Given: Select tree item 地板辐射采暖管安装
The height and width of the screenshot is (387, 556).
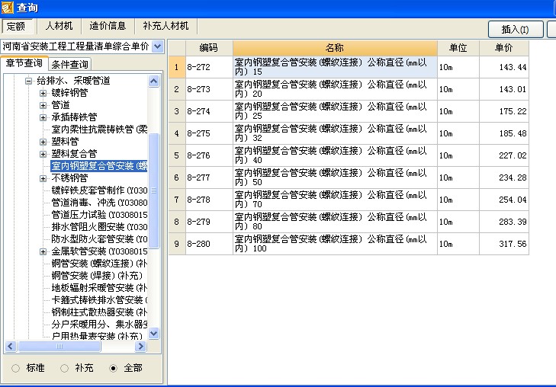Looking at the screenshot, I should coord(99,288).
